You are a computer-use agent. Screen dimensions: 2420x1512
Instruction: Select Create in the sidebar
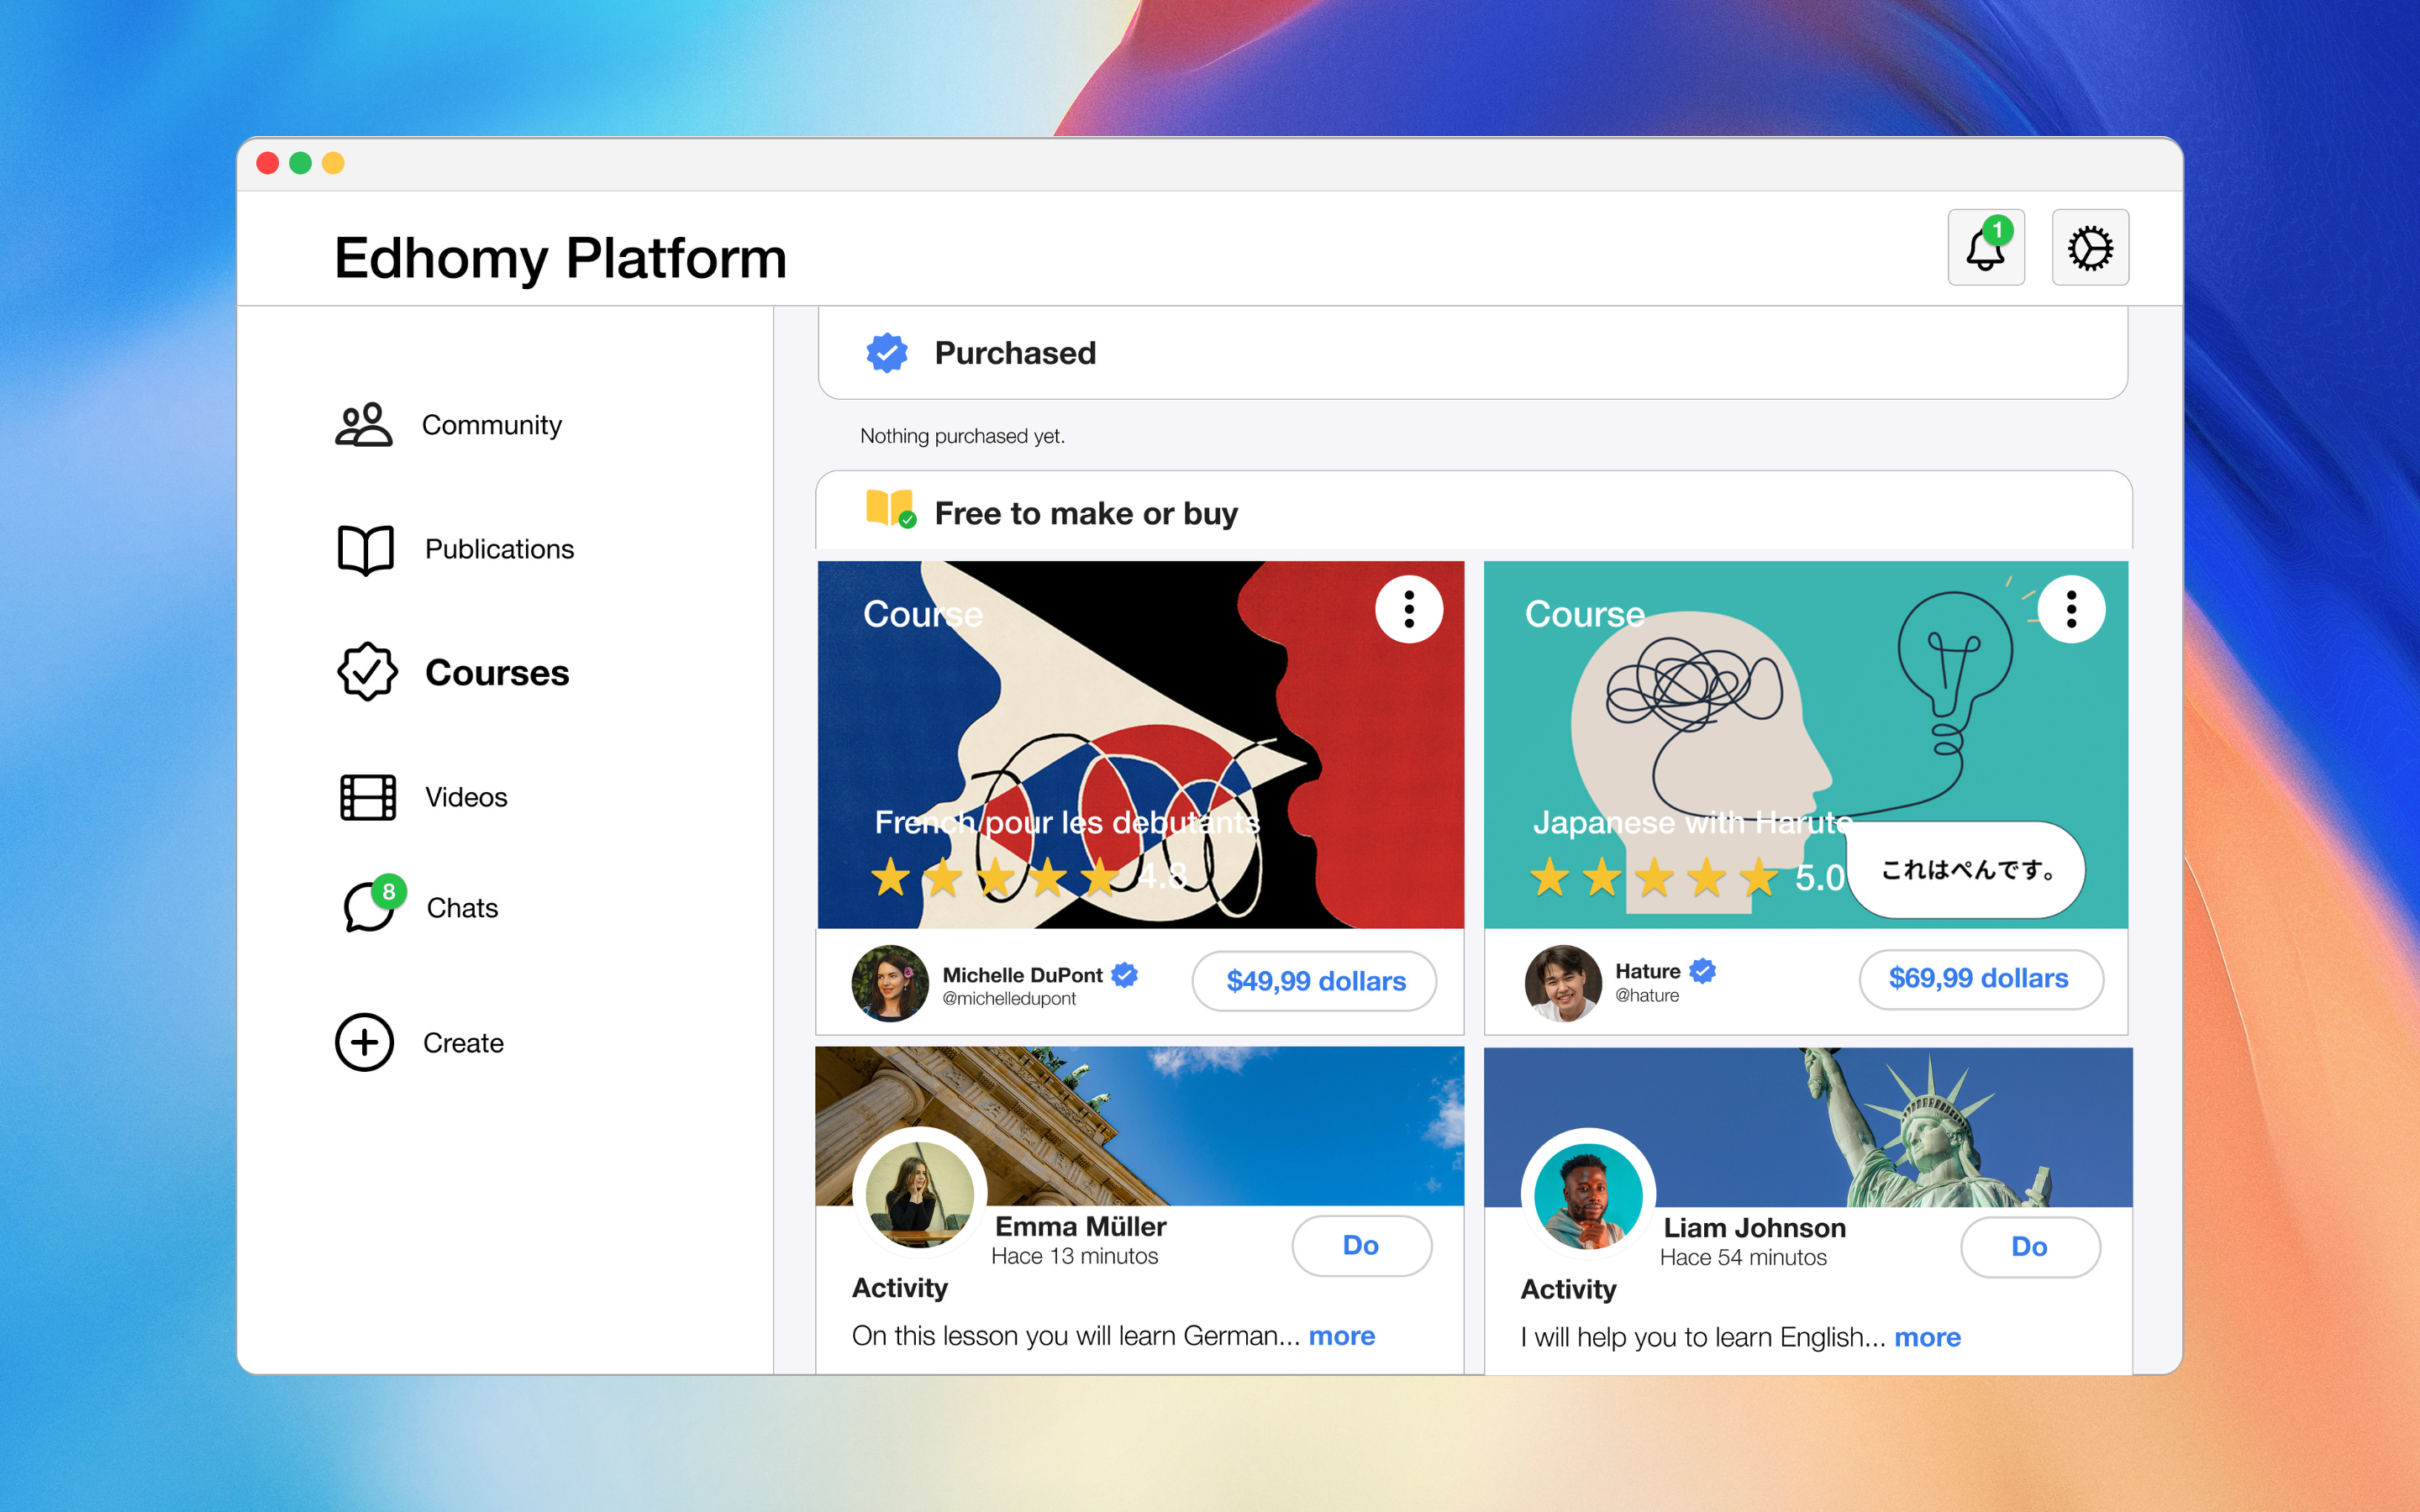tap(419, 1042)
